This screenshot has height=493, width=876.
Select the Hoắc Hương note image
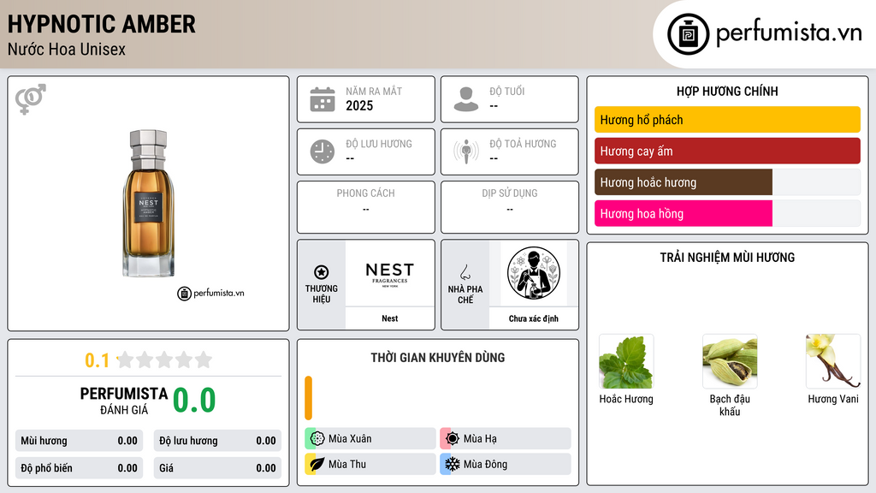[626, 362]
